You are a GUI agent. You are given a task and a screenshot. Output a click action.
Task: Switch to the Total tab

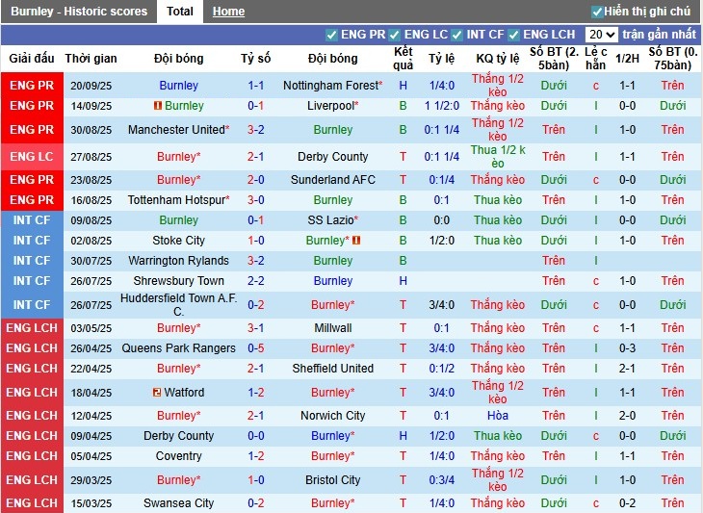coord(180,12)
